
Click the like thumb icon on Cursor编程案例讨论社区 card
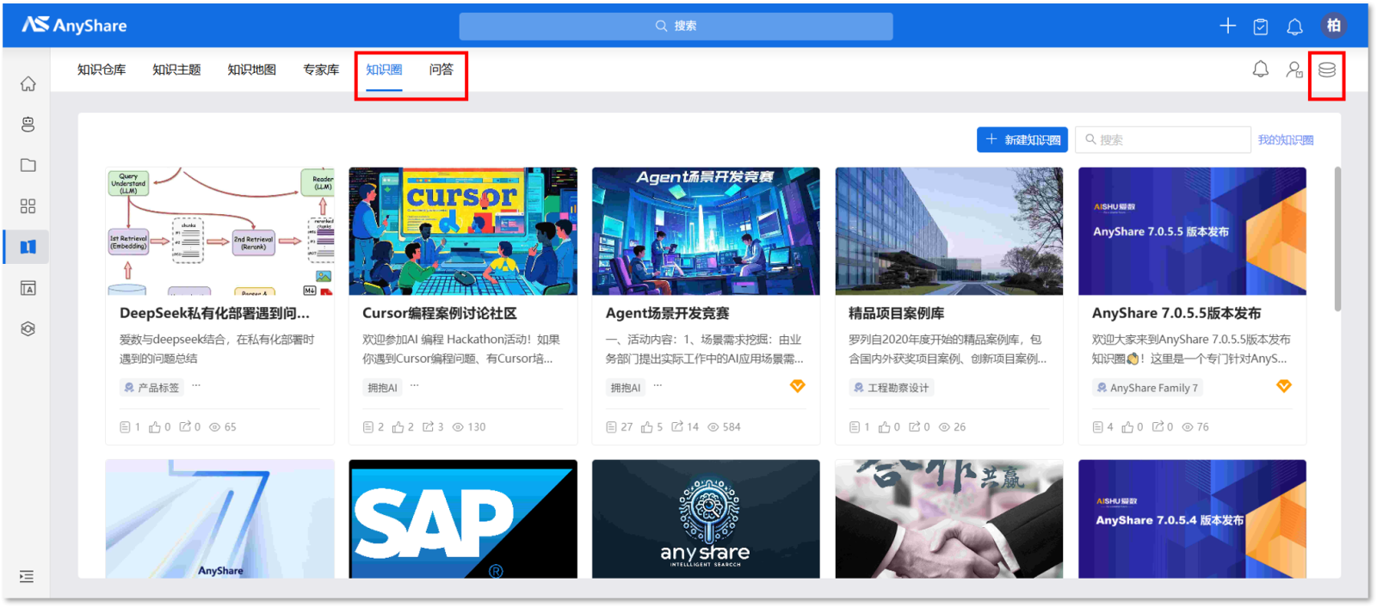coord(398,427)
